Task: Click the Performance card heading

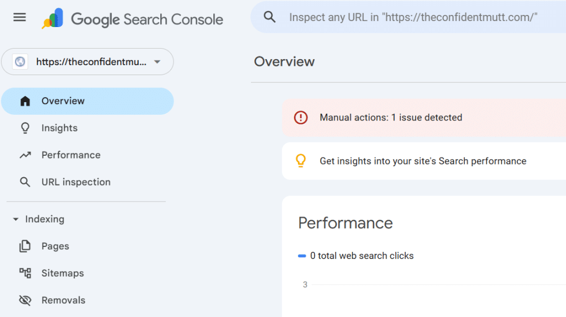Action: click(x=345, y=223)
